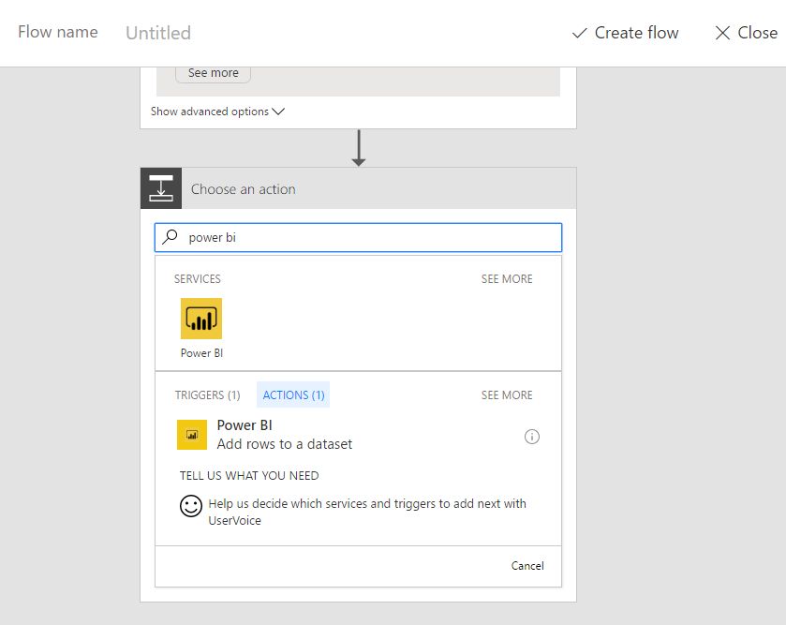The width and height of the screenshot is (786, 625).
Task: Click the See more button in trigger card
Action: point(213,73)
